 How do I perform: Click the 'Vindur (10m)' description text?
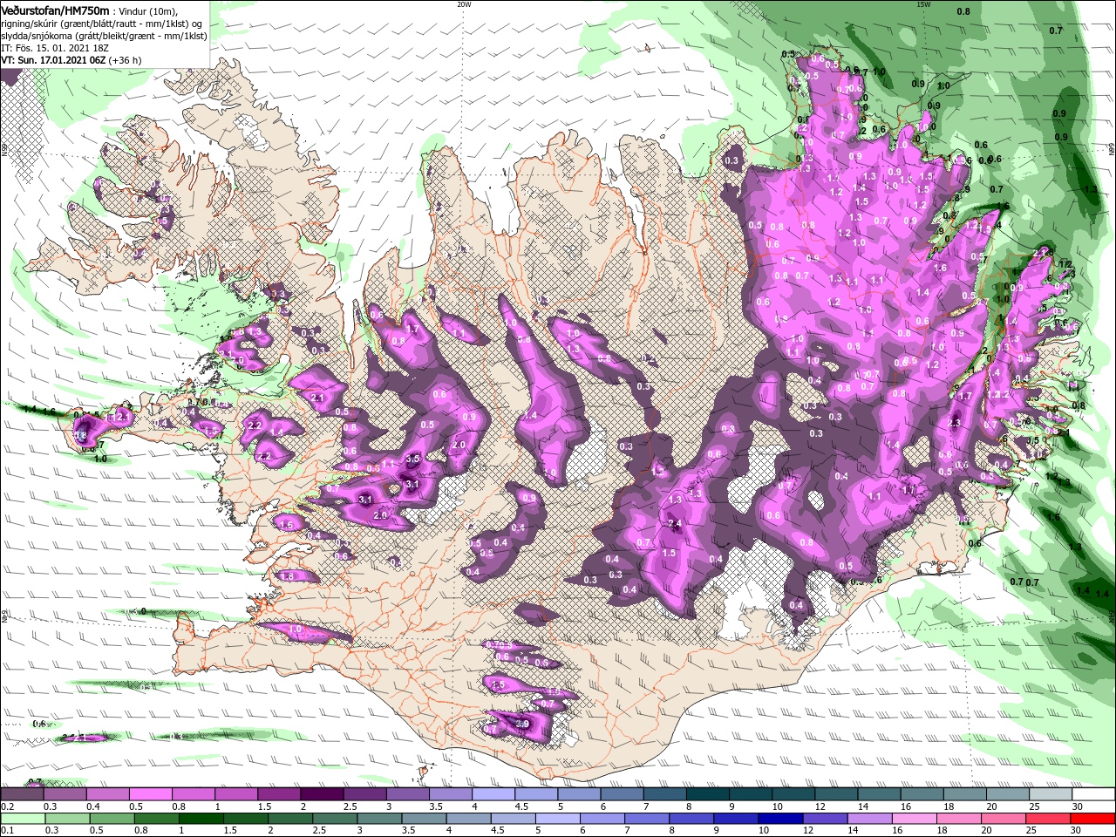(x=148, y=11)
